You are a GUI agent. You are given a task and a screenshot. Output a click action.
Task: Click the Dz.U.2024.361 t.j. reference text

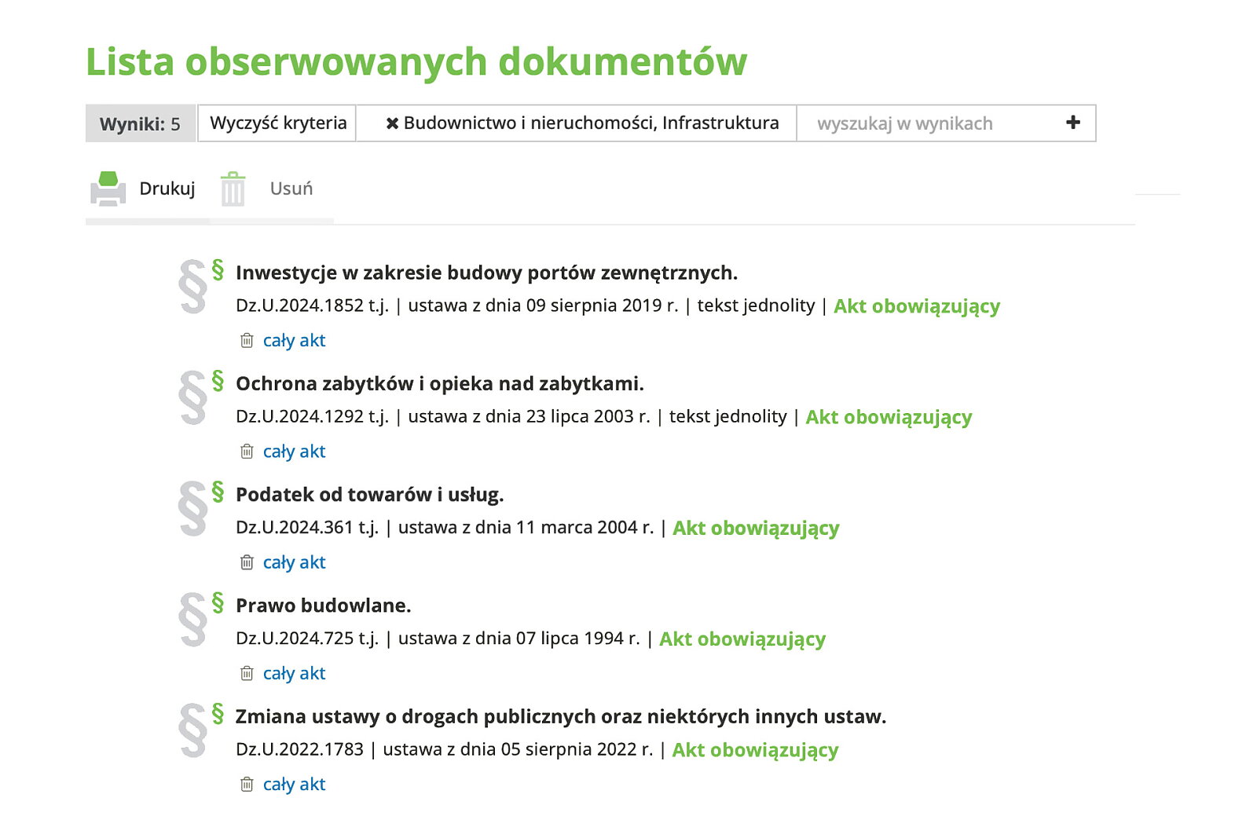(x=307, y=527)
